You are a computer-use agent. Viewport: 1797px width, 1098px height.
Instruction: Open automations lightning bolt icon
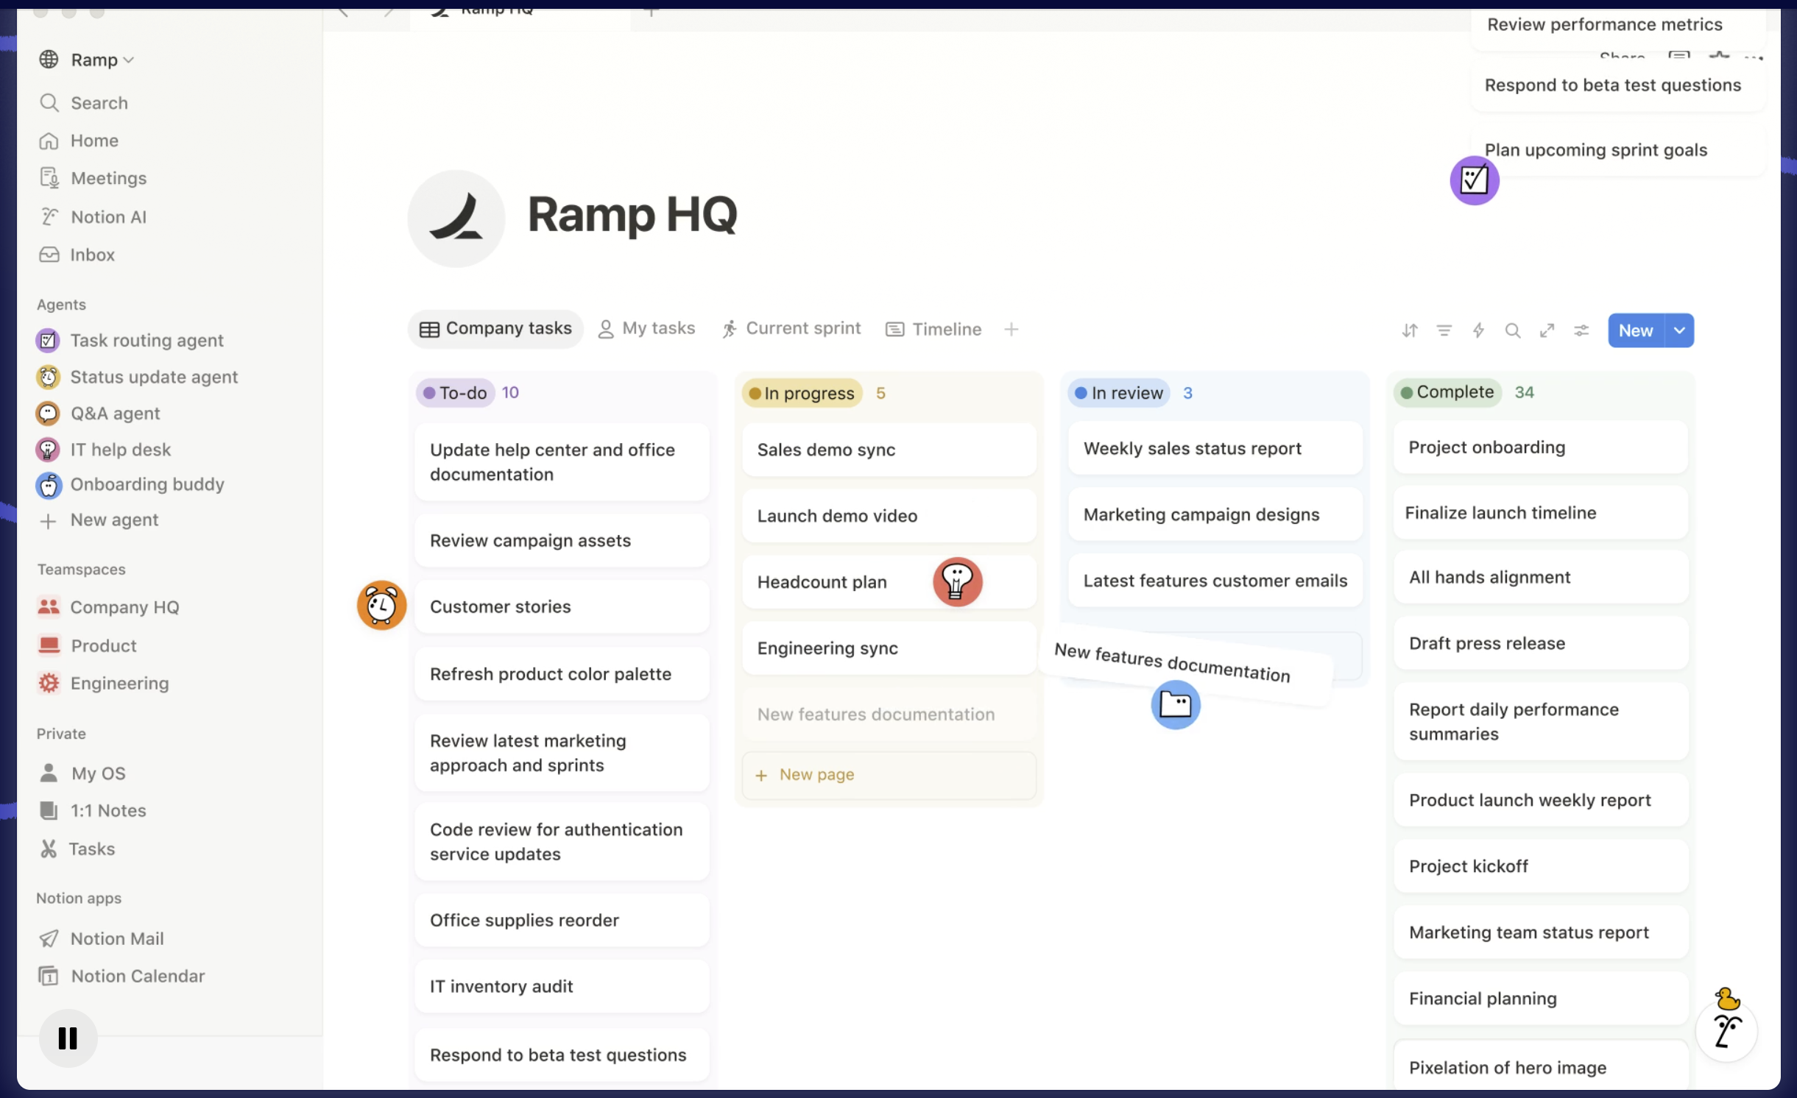(x=1478, y=330)
